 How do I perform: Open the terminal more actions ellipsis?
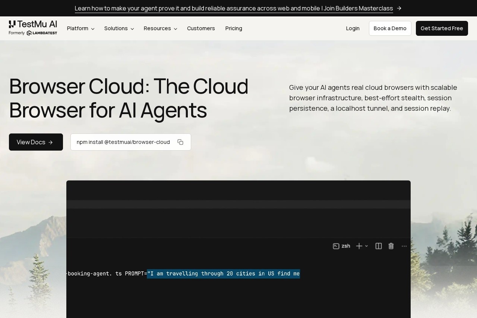point(404,246)
